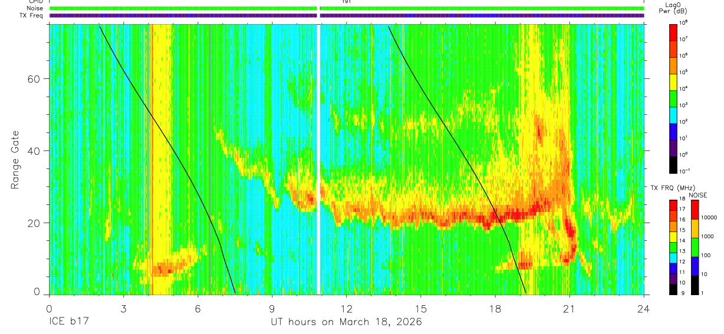The height and width of the screenshot is (334, 724).
Task: Click "UT hours on March 18, 2026" axis title
Action: point(346,322)
